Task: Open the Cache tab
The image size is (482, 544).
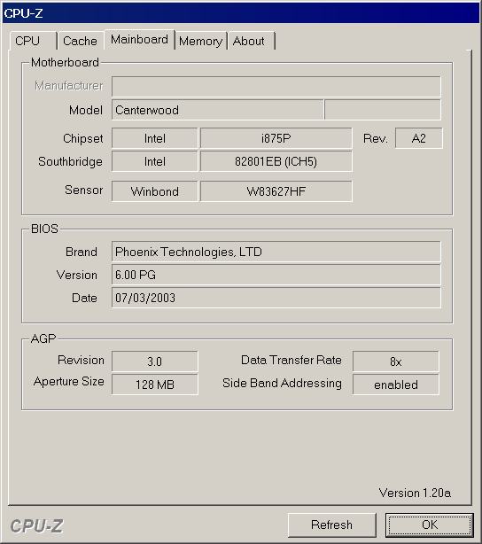Action: pyautogui.click(x=81, y=41)
